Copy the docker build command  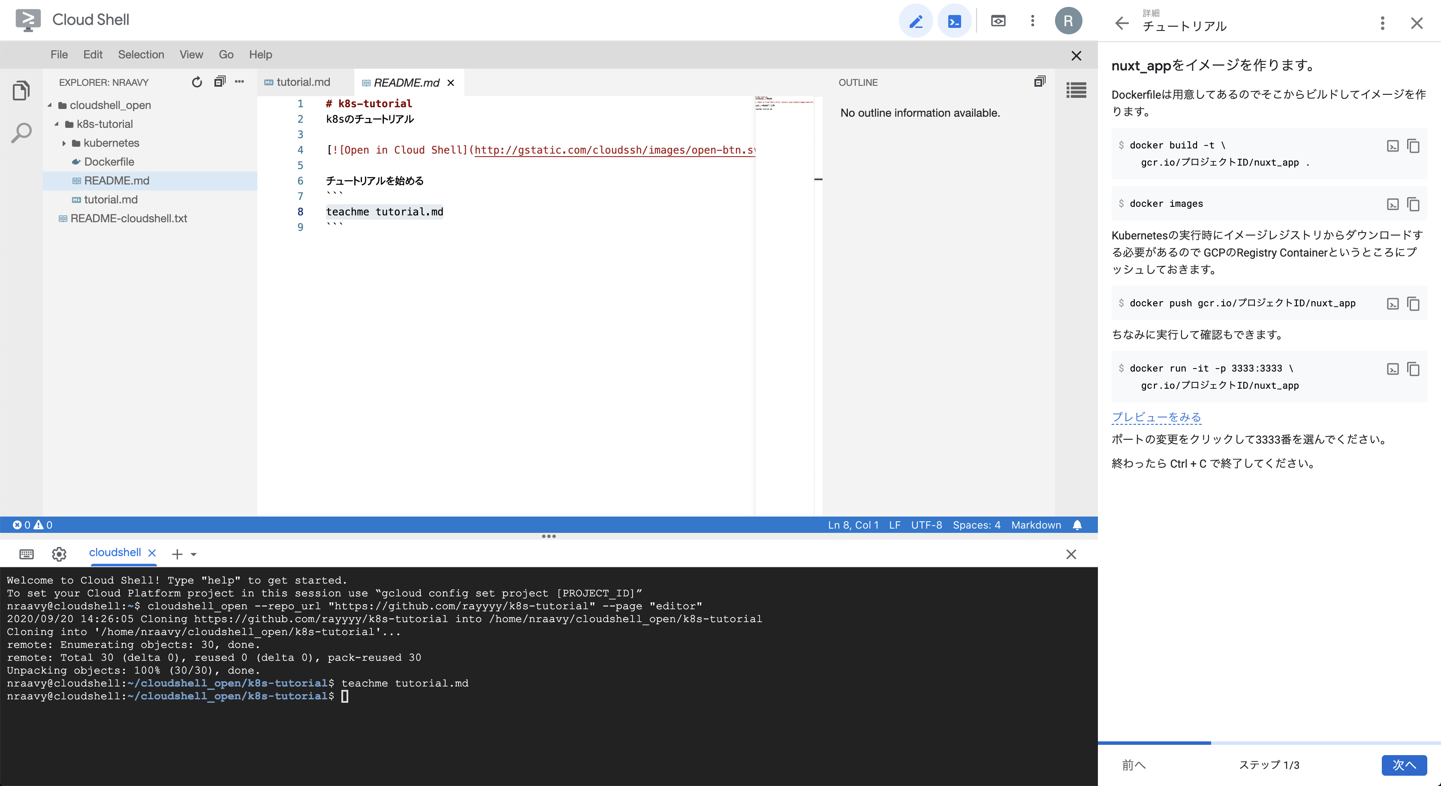pos(1413,146)
